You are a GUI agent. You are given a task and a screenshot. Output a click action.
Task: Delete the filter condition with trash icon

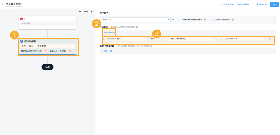tap(270, 38)
